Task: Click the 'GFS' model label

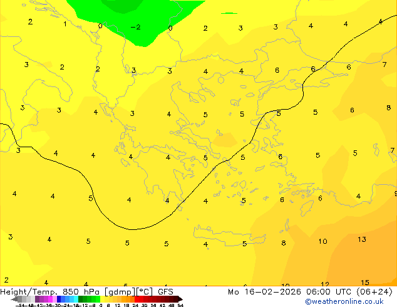Action: [x=165, y=292]
